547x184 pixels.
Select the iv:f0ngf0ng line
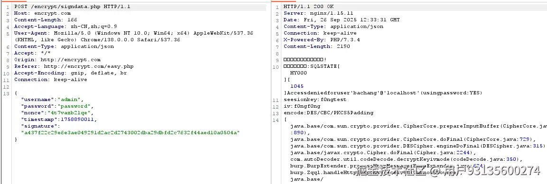click(302, 106)
